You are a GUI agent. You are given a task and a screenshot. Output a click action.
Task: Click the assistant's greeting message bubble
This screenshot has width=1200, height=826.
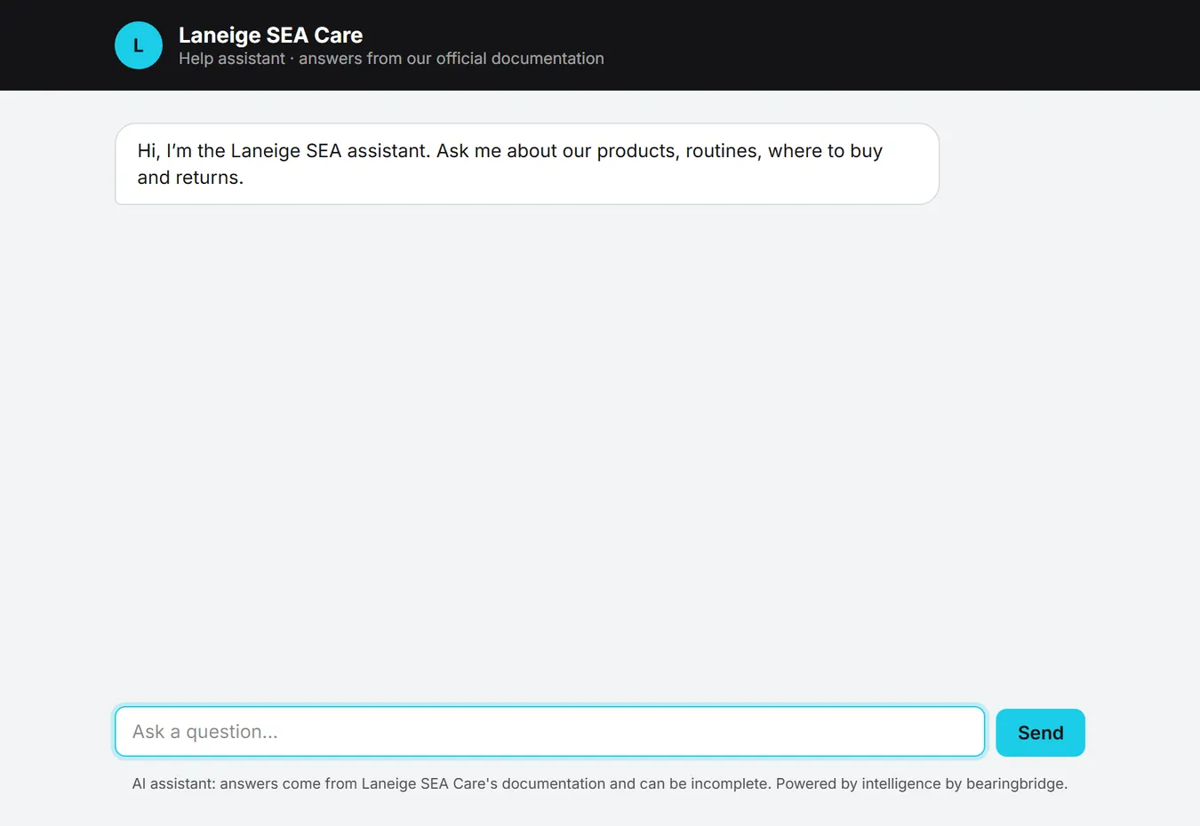[527, 163]
